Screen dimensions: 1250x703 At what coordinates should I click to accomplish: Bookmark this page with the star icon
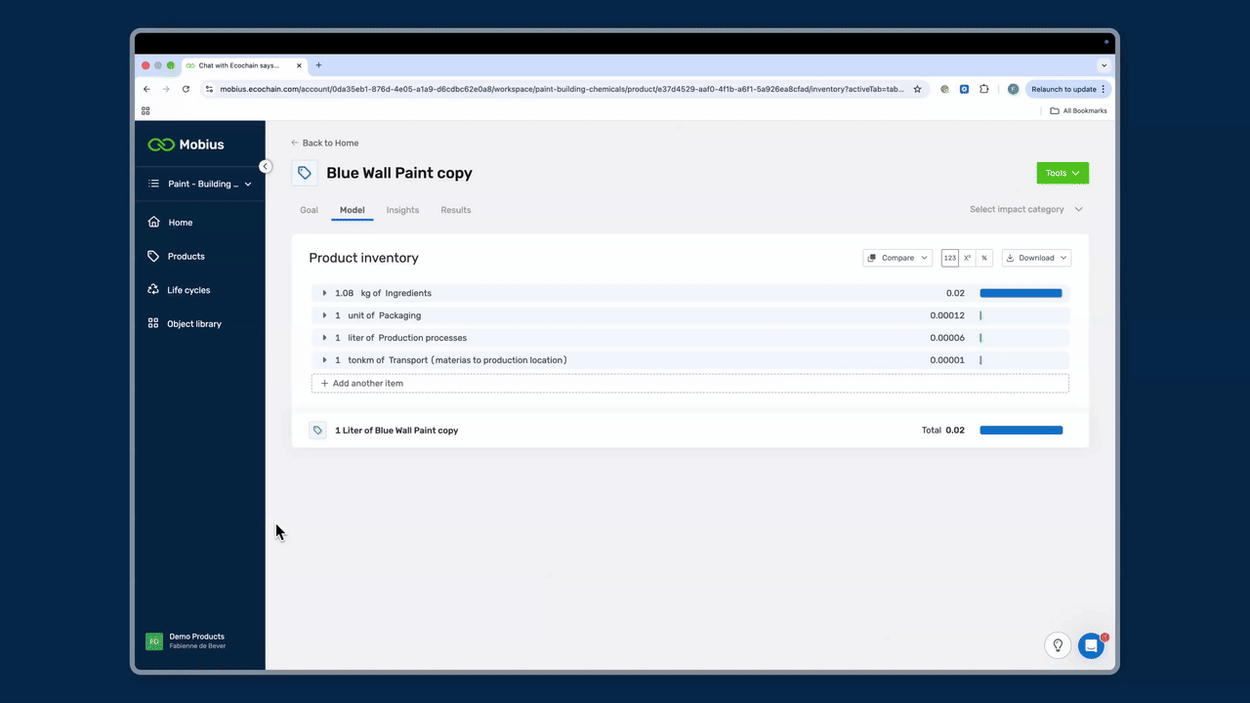(x=917, y=89)
